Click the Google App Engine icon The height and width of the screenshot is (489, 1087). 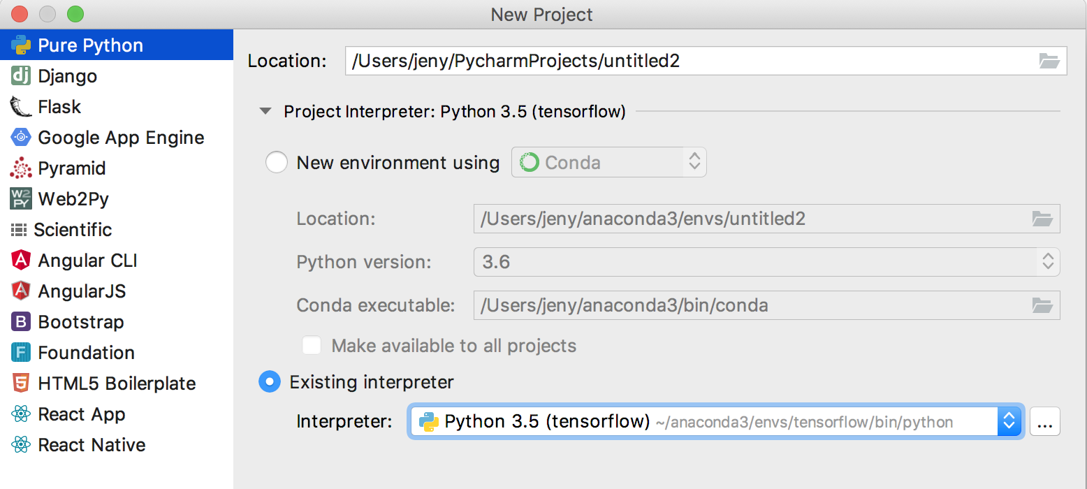[x=21, y=138]
